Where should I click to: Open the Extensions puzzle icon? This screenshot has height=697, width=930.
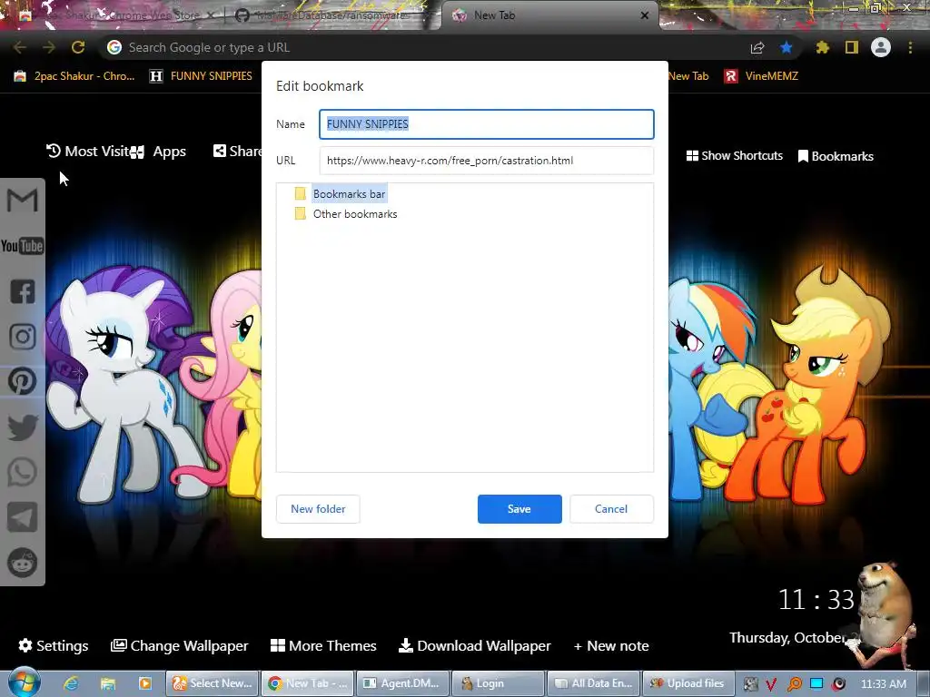pos(822,47)
